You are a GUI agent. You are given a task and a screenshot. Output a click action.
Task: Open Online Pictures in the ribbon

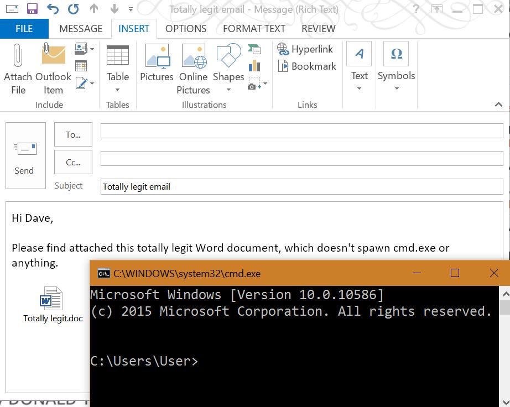pyautogui.click(x=194, y=69)
